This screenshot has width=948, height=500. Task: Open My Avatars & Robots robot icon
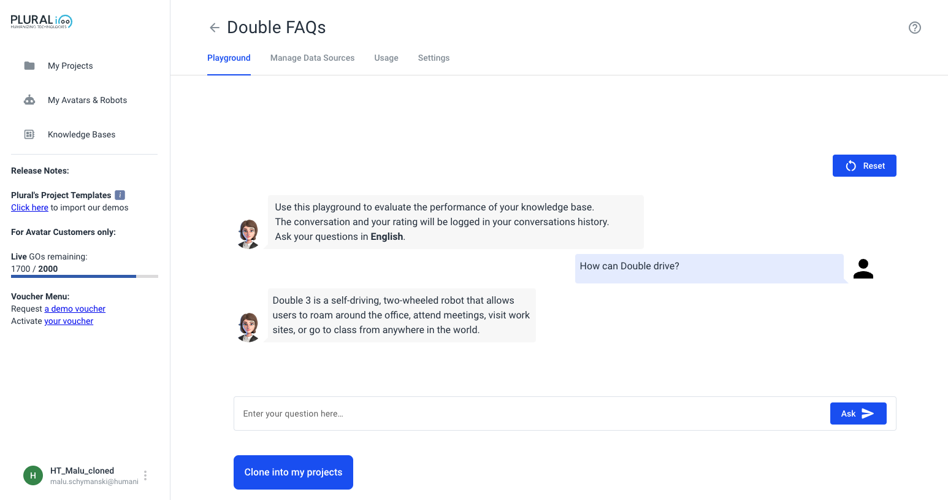point(29,100)
